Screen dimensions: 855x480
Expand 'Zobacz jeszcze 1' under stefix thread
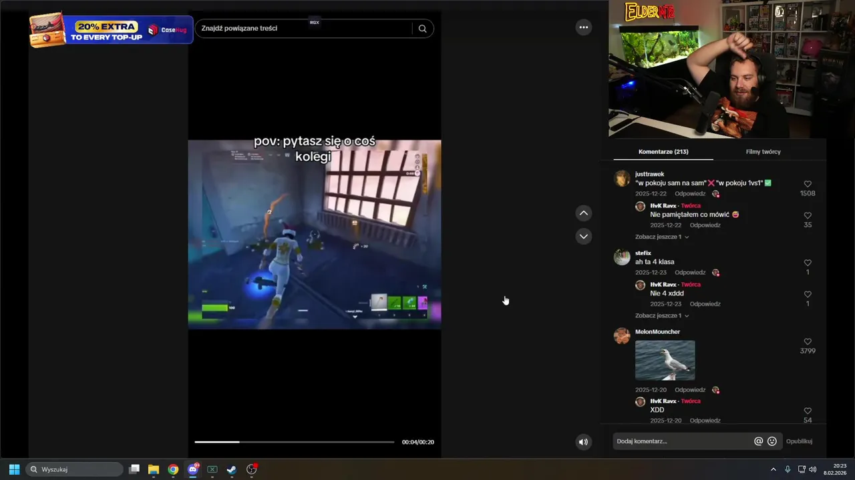click(662, 315)
